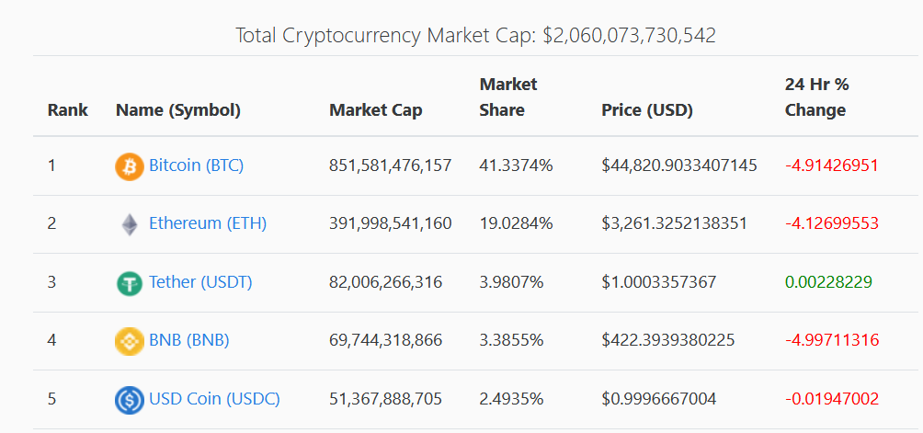Image resolution: width=923 pixels, height=433 pixels.
Task: Open the Tether (USDT) link
Action: (200, 282)
